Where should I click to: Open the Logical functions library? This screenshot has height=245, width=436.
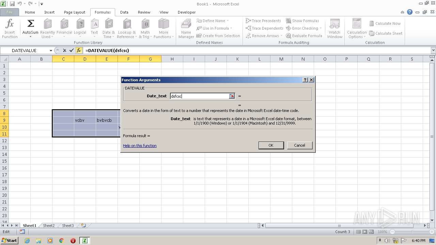point(80,29)
